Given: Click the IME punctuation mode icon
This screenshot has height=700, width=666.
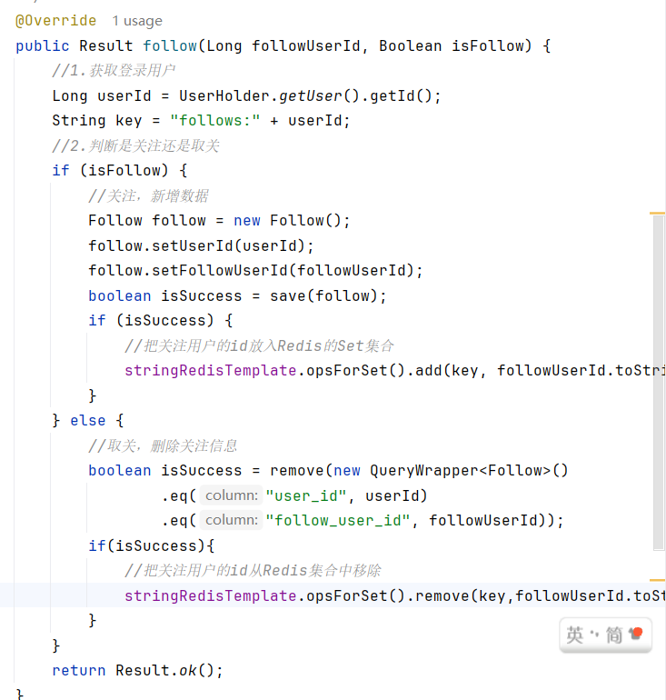Looking at the screenshot, I should 594,634.
